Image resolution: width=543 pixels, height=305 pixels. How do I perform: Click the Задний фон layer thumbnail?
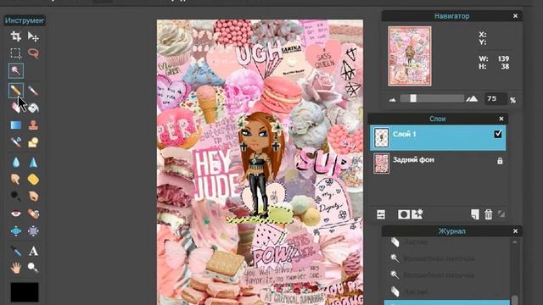(x=381, y=164)
